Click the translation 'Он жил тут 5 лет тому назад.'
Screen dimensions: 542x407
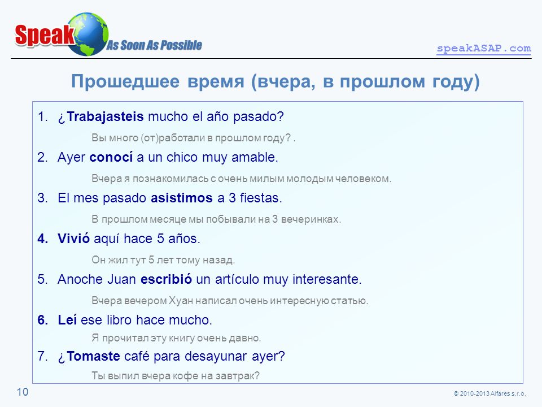click(163, 260)
